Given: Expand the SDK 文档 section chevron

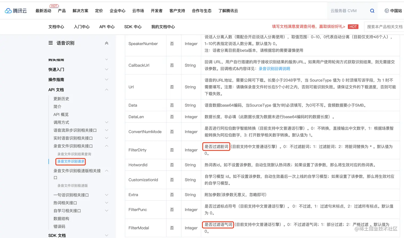Looking at the screenshot, I should (107, 235).
